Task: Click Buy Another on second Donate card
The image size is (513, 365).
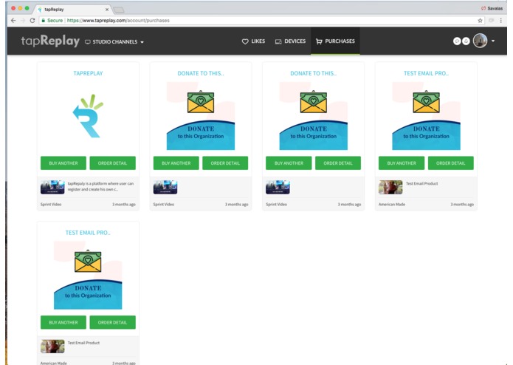Action: (x=289, y=163)
